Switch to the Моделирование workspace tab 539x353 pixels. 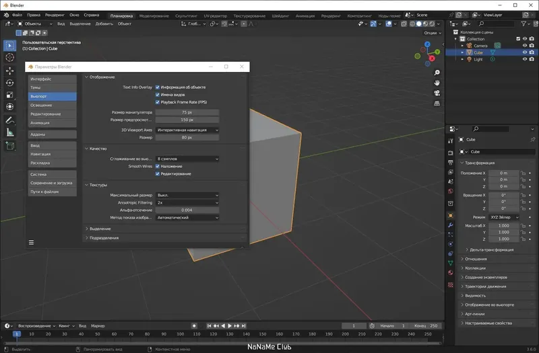pos(154,15)
